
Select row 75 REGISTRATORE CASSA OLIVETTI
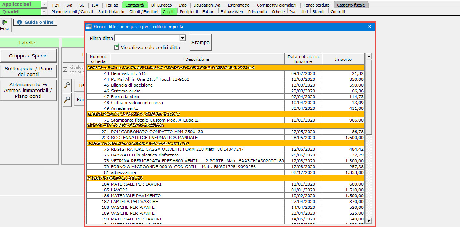[225, 149]
